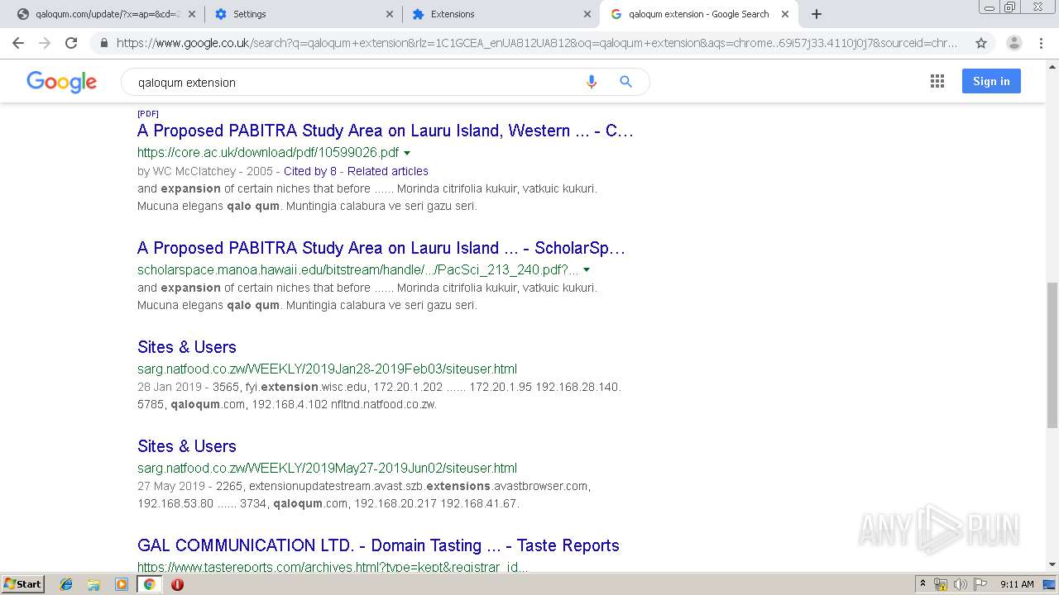Open the Related articles link
Viewport: 1059px width, 595px height.
pos(388,171)
